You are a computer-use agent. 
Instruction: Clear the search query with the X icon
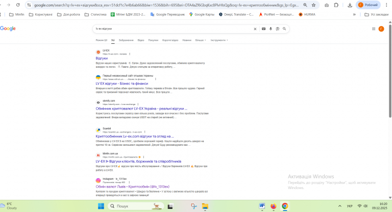tap(255, 29)
